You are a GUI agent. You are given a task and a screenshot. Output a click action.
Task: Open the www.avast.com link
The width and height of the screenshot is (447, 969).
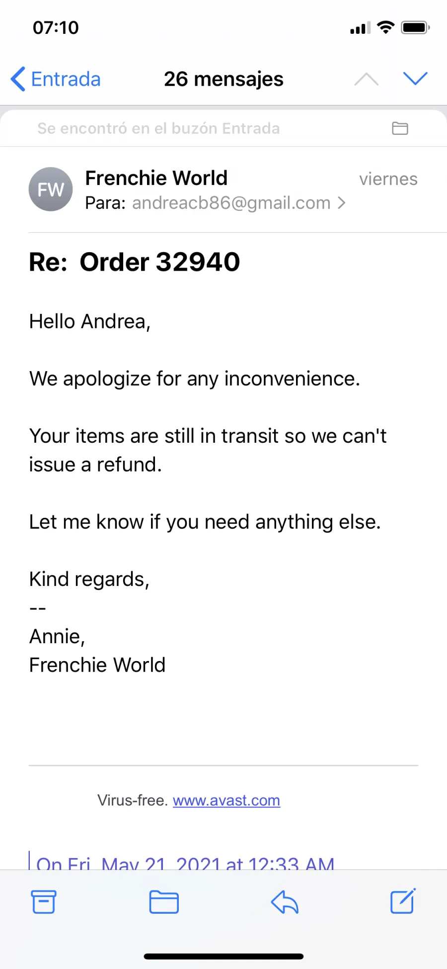click(x=226, y=800)
